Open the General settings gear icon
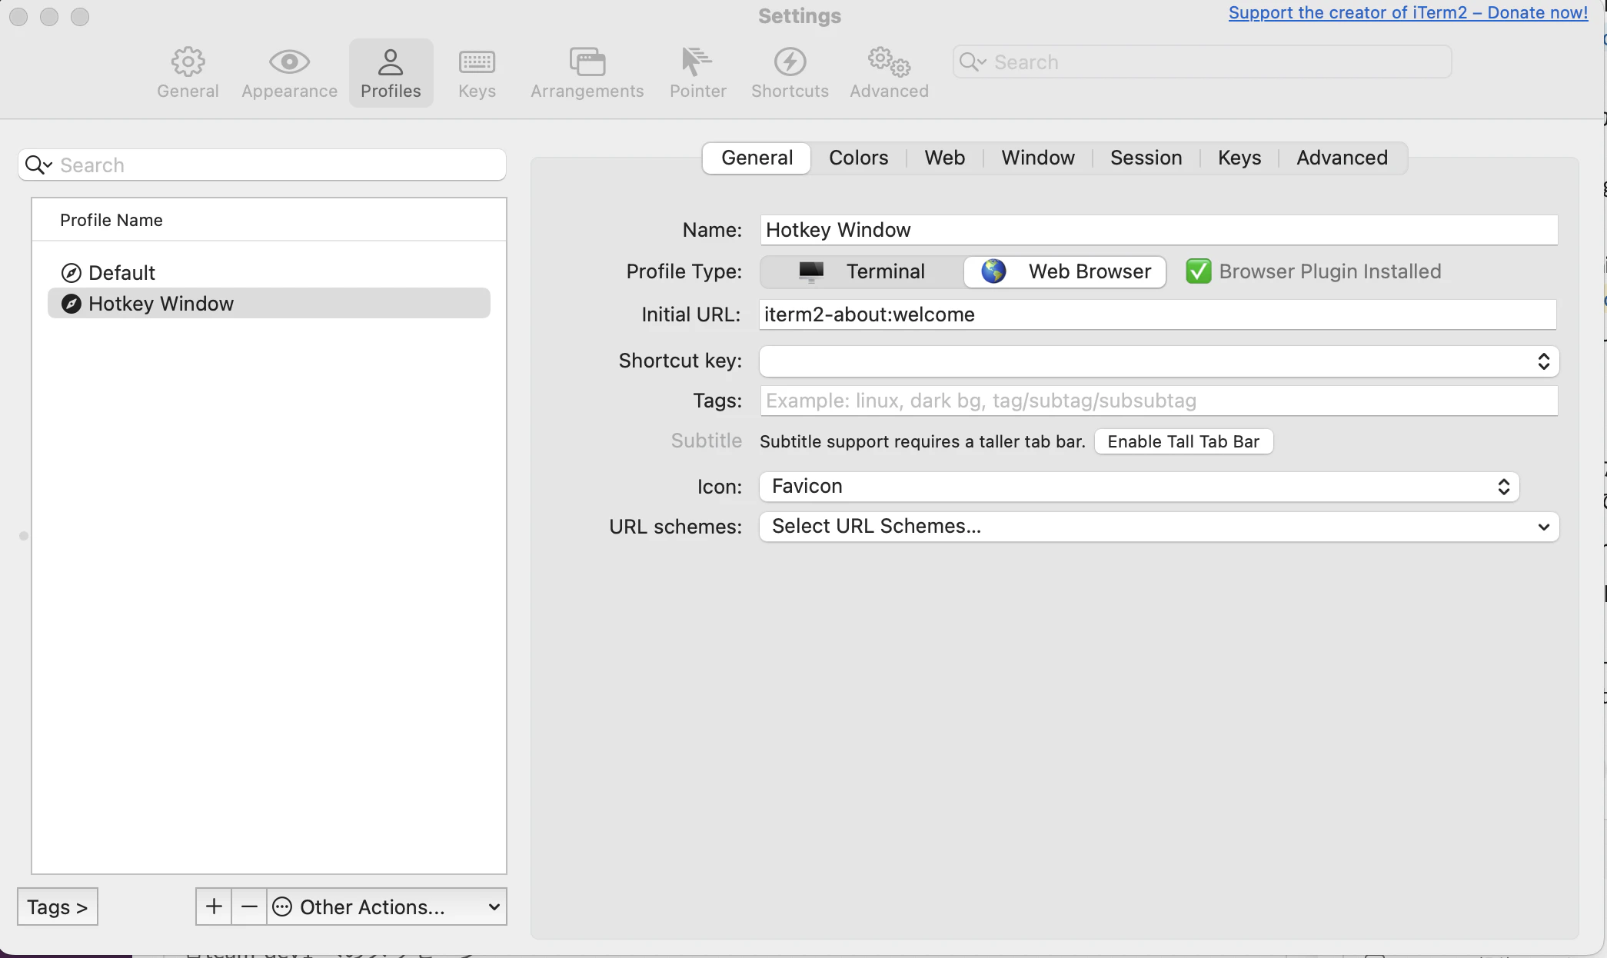Viewport: 1607px width, 958px height. [188, 62]
